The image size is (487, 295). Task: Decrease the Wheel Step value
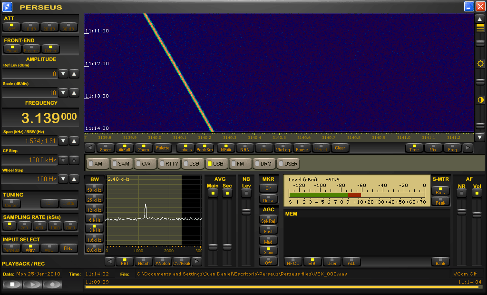tap(63, 179)
